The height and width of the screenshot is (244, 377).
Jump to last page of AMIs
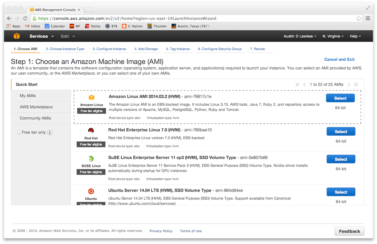pos(356,85)
